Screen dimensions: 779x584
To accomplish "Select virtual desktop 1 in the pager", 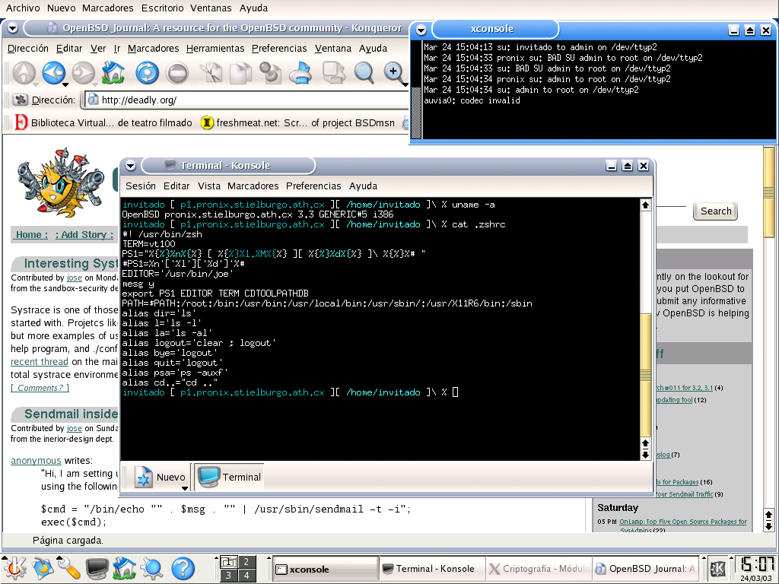I will [x=228, y=562].
